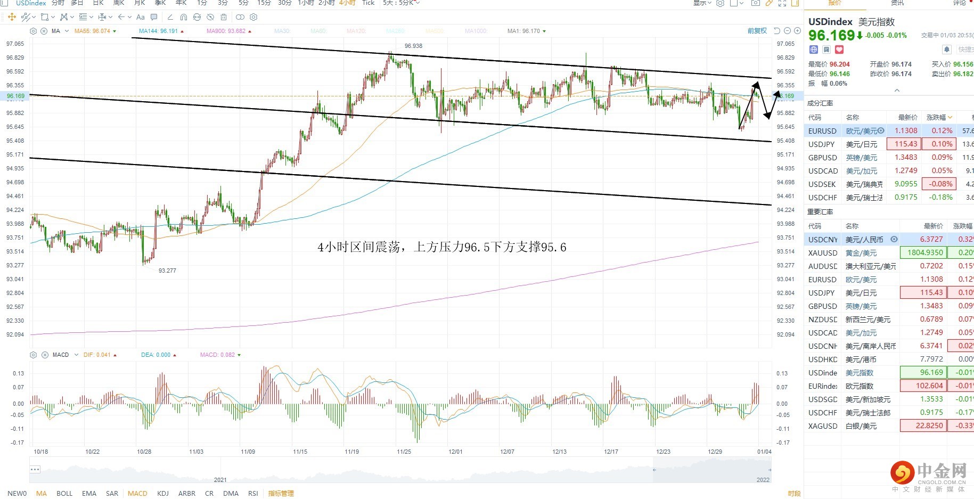The image size is (974, 499).
Task: Add a comment bubble annotation
Action: click(154, 17)
